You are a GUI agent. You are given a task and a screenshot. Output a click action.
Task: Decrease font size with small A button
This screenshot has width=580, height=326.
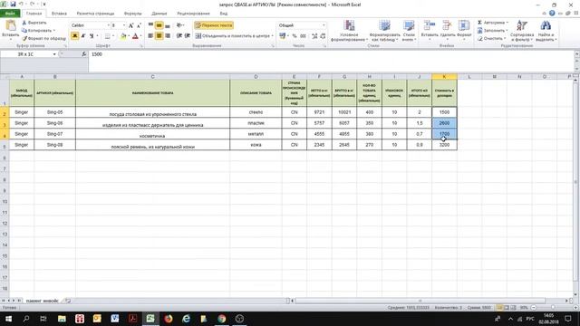click(139, 25)
